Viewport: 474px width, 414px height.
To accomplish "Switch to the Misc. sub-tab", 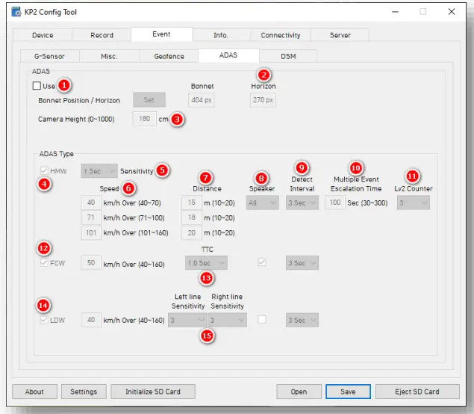I will point(109,56).
